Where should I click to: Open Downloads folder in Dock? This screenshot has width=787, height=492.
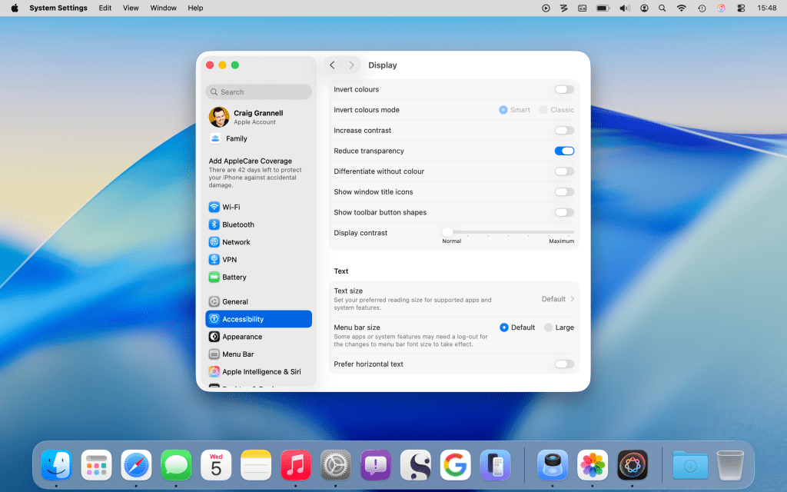click(690, 465)
